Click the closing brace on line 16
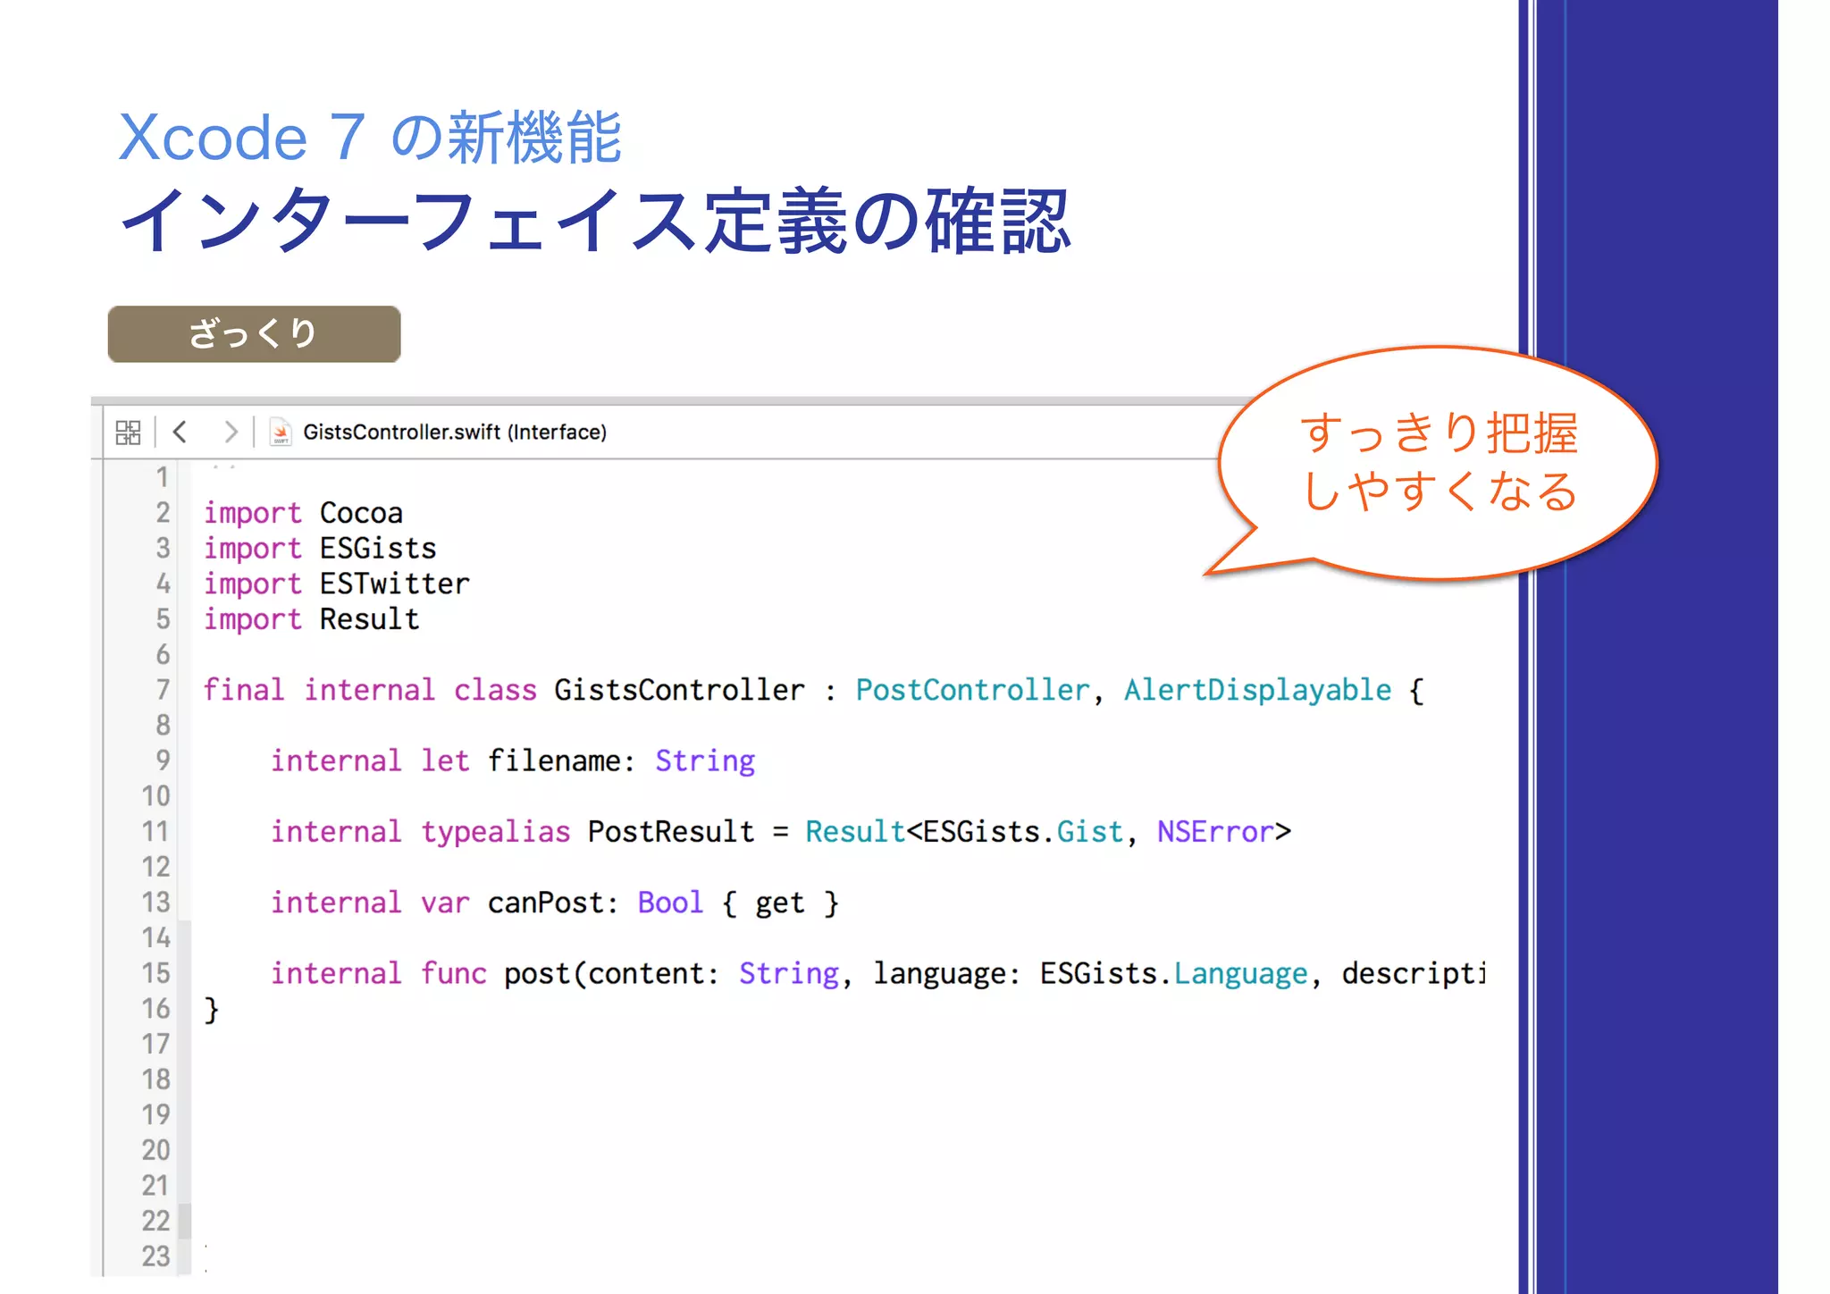This screenshot has width=1830, height=1294. pyautogui.click(x=212, y=1010)
